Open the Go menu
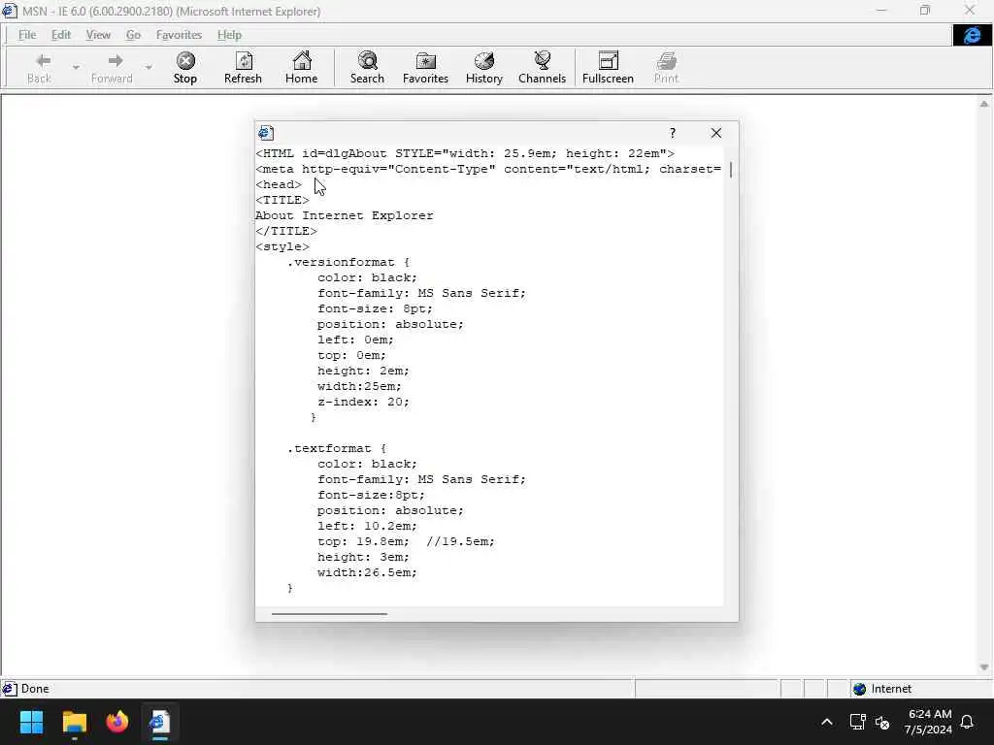 pyautogui.click(x=133, y=35)
